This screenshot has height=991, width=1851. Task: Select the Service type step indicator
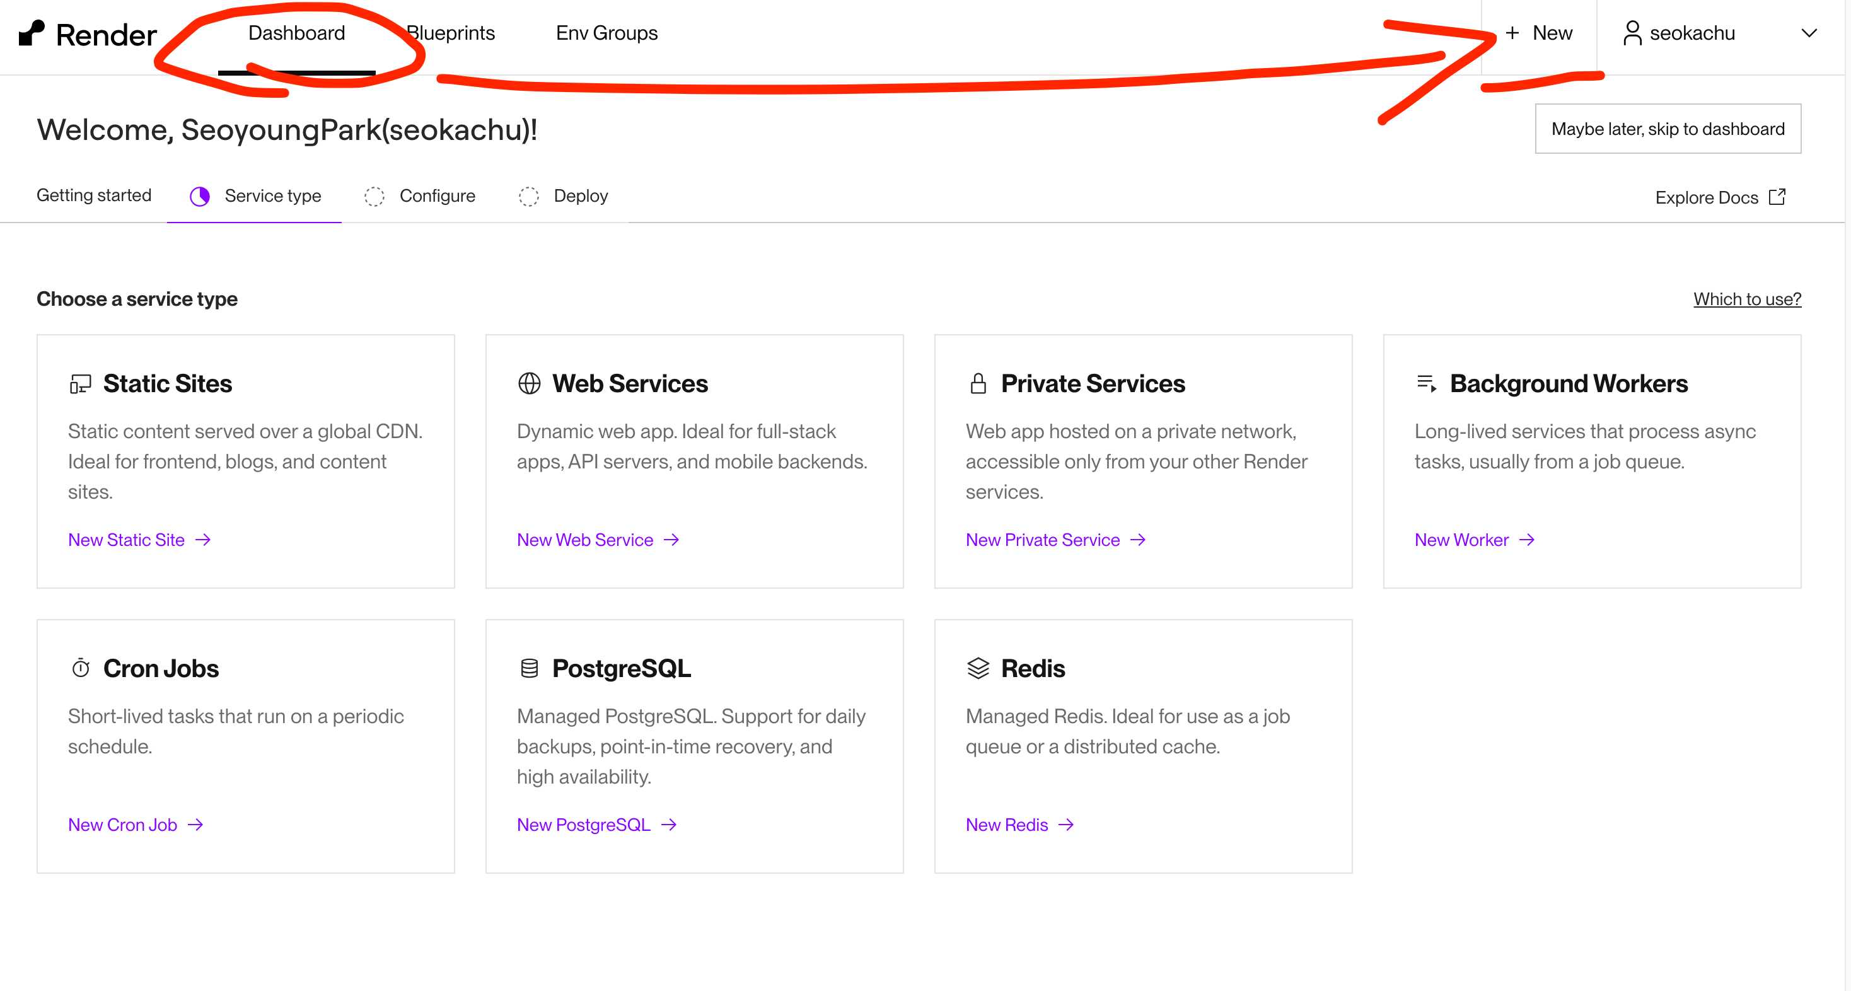point(200,196)
